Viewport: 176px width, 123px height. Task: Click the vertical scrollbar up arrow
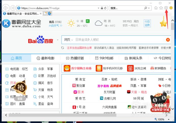point(172,20)
